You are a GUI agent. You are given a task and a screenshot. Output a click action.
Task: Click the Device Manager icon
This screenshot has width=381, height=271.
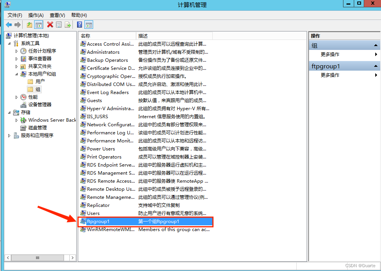click(23, 105)
